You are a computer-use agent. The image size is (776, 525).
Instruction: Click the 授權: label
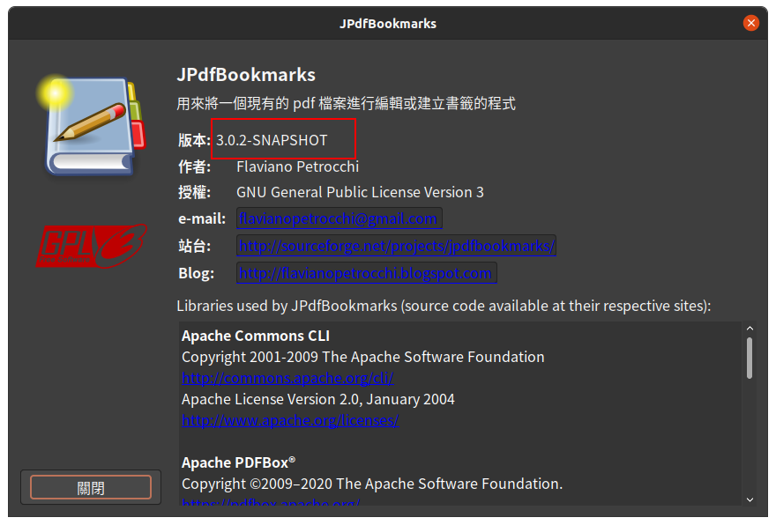click(x=195, y=192)
